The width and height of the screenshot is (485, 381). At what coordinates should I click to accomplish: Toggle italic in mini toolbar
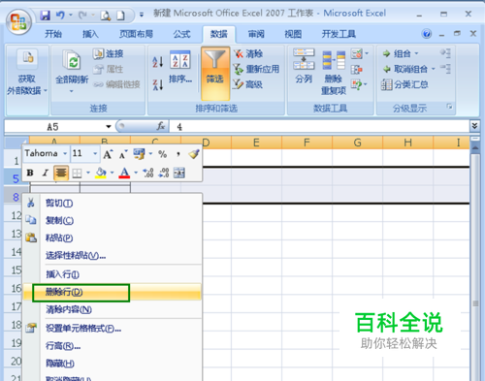pos(46,173)
